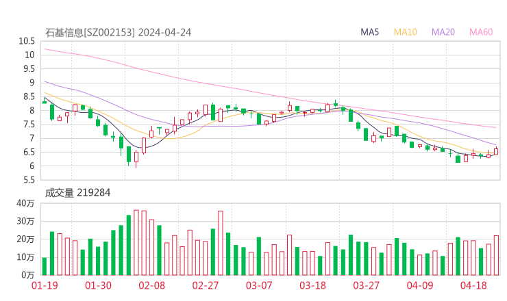Click the last red volume bar on the right

(496, 255)
